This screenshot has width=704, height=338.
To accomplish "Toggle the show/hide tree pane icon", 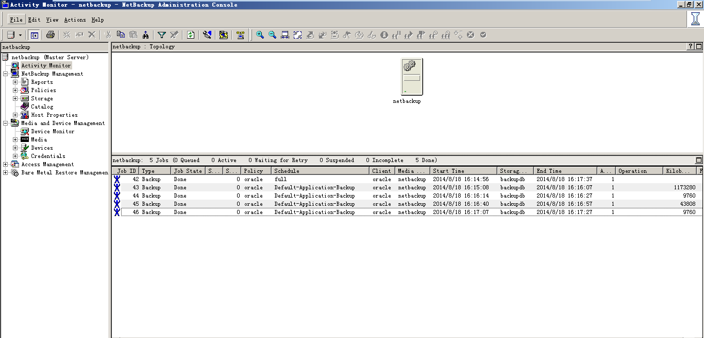I will pos(35,35).
